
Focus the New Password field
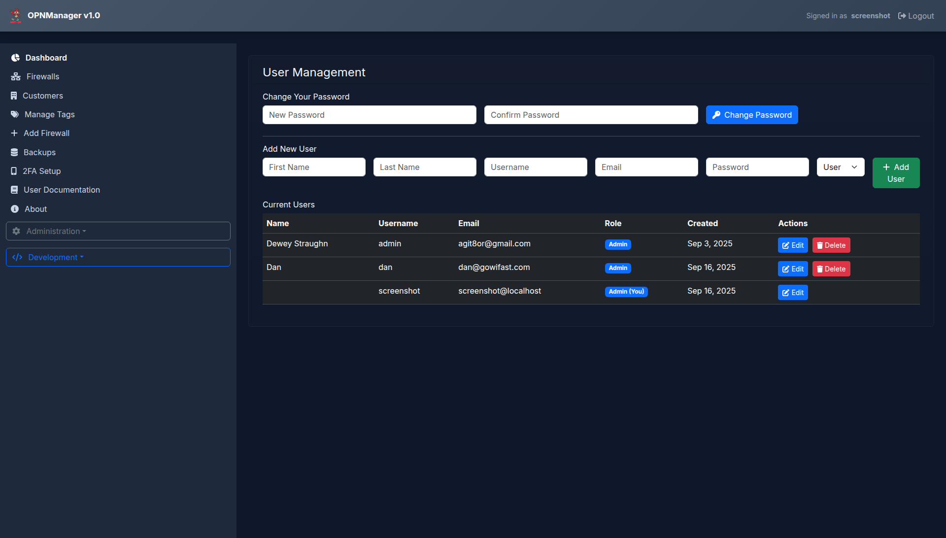370,115
